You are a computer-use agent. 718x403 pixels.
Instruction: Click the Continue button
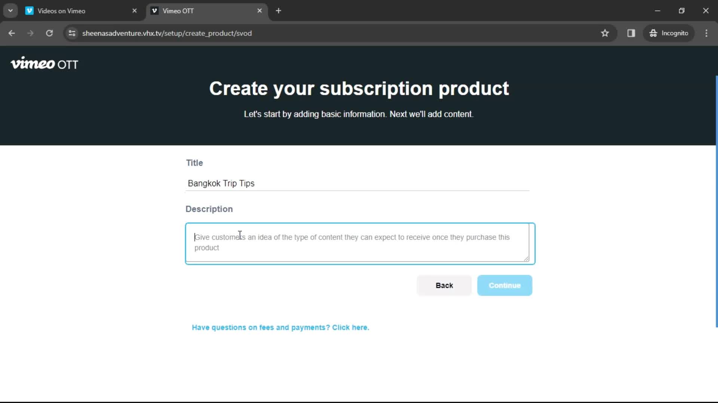click(504, 285)
